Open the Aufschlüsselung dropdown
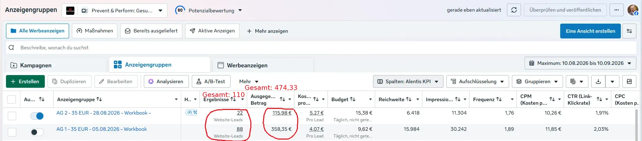 point(478,81)
